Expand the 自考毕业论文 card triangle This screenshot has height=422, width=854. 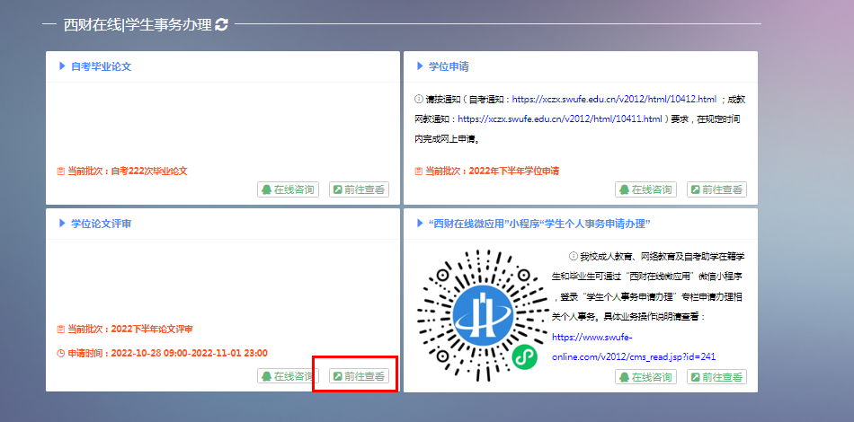click(x=62, y=66)
